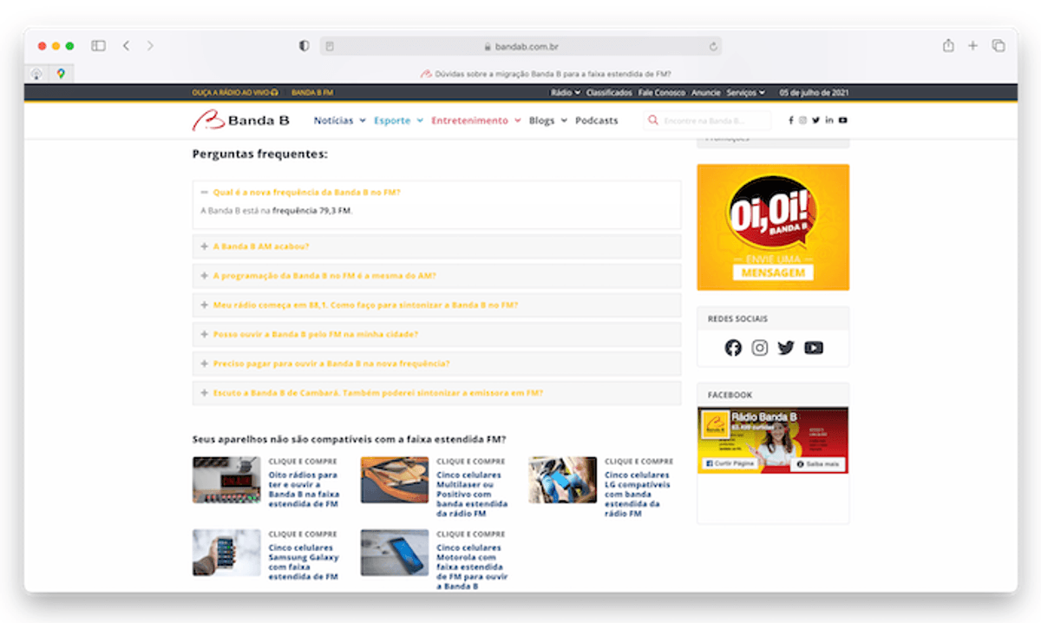Click the Banda B logo

click(x=241, y=121)
